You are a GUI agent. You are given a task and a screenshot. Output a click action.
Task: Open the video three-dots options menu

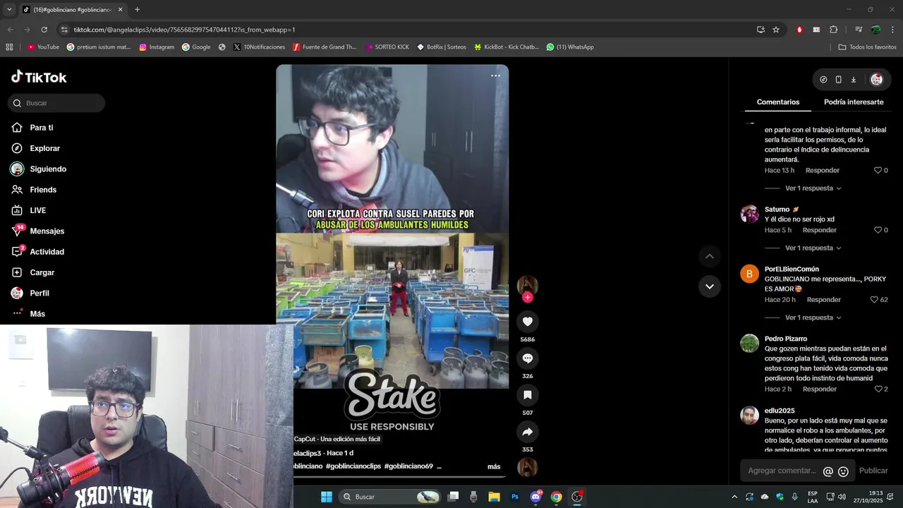click(495, 75)
